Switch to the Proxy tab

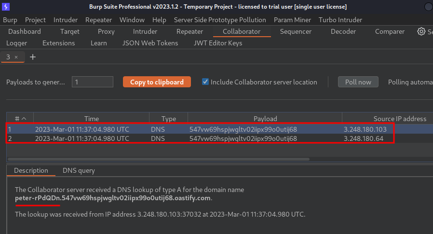[106, 31]
